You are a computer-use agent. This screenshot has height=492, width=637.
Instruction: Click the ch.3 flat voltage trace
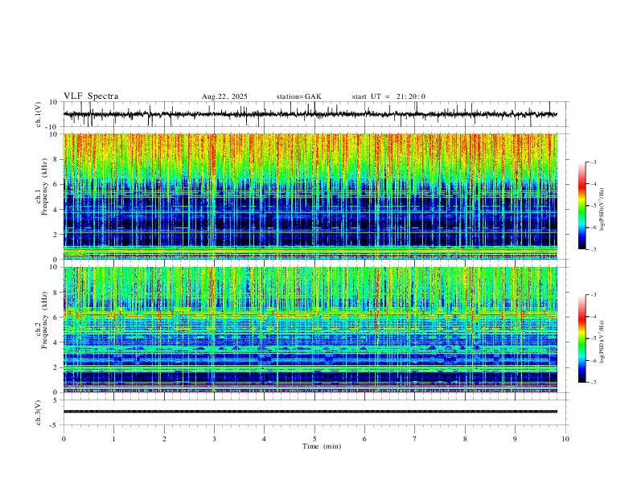[x=310, y=412]
